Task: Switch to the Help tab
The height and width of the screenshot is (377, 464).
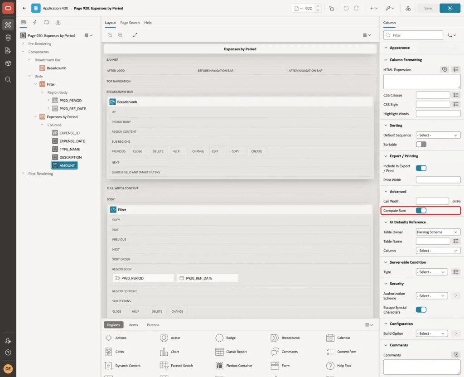Action: coord(148,23)
